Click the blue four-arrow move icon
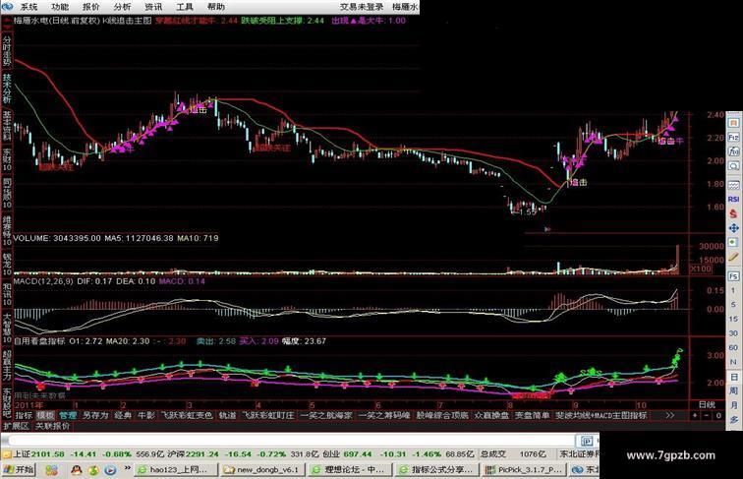The image size is (743, 479). (x=733, y=228)
